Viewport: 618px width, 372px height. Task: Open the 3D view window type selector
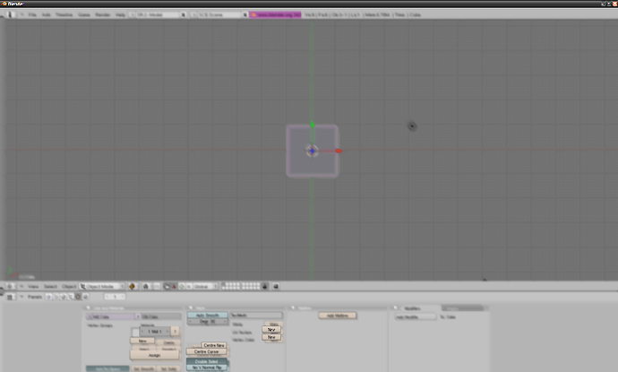coord(10,287)
